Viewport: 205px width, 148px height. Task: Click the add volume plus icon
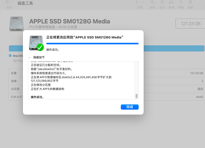[x=137, y=2]
